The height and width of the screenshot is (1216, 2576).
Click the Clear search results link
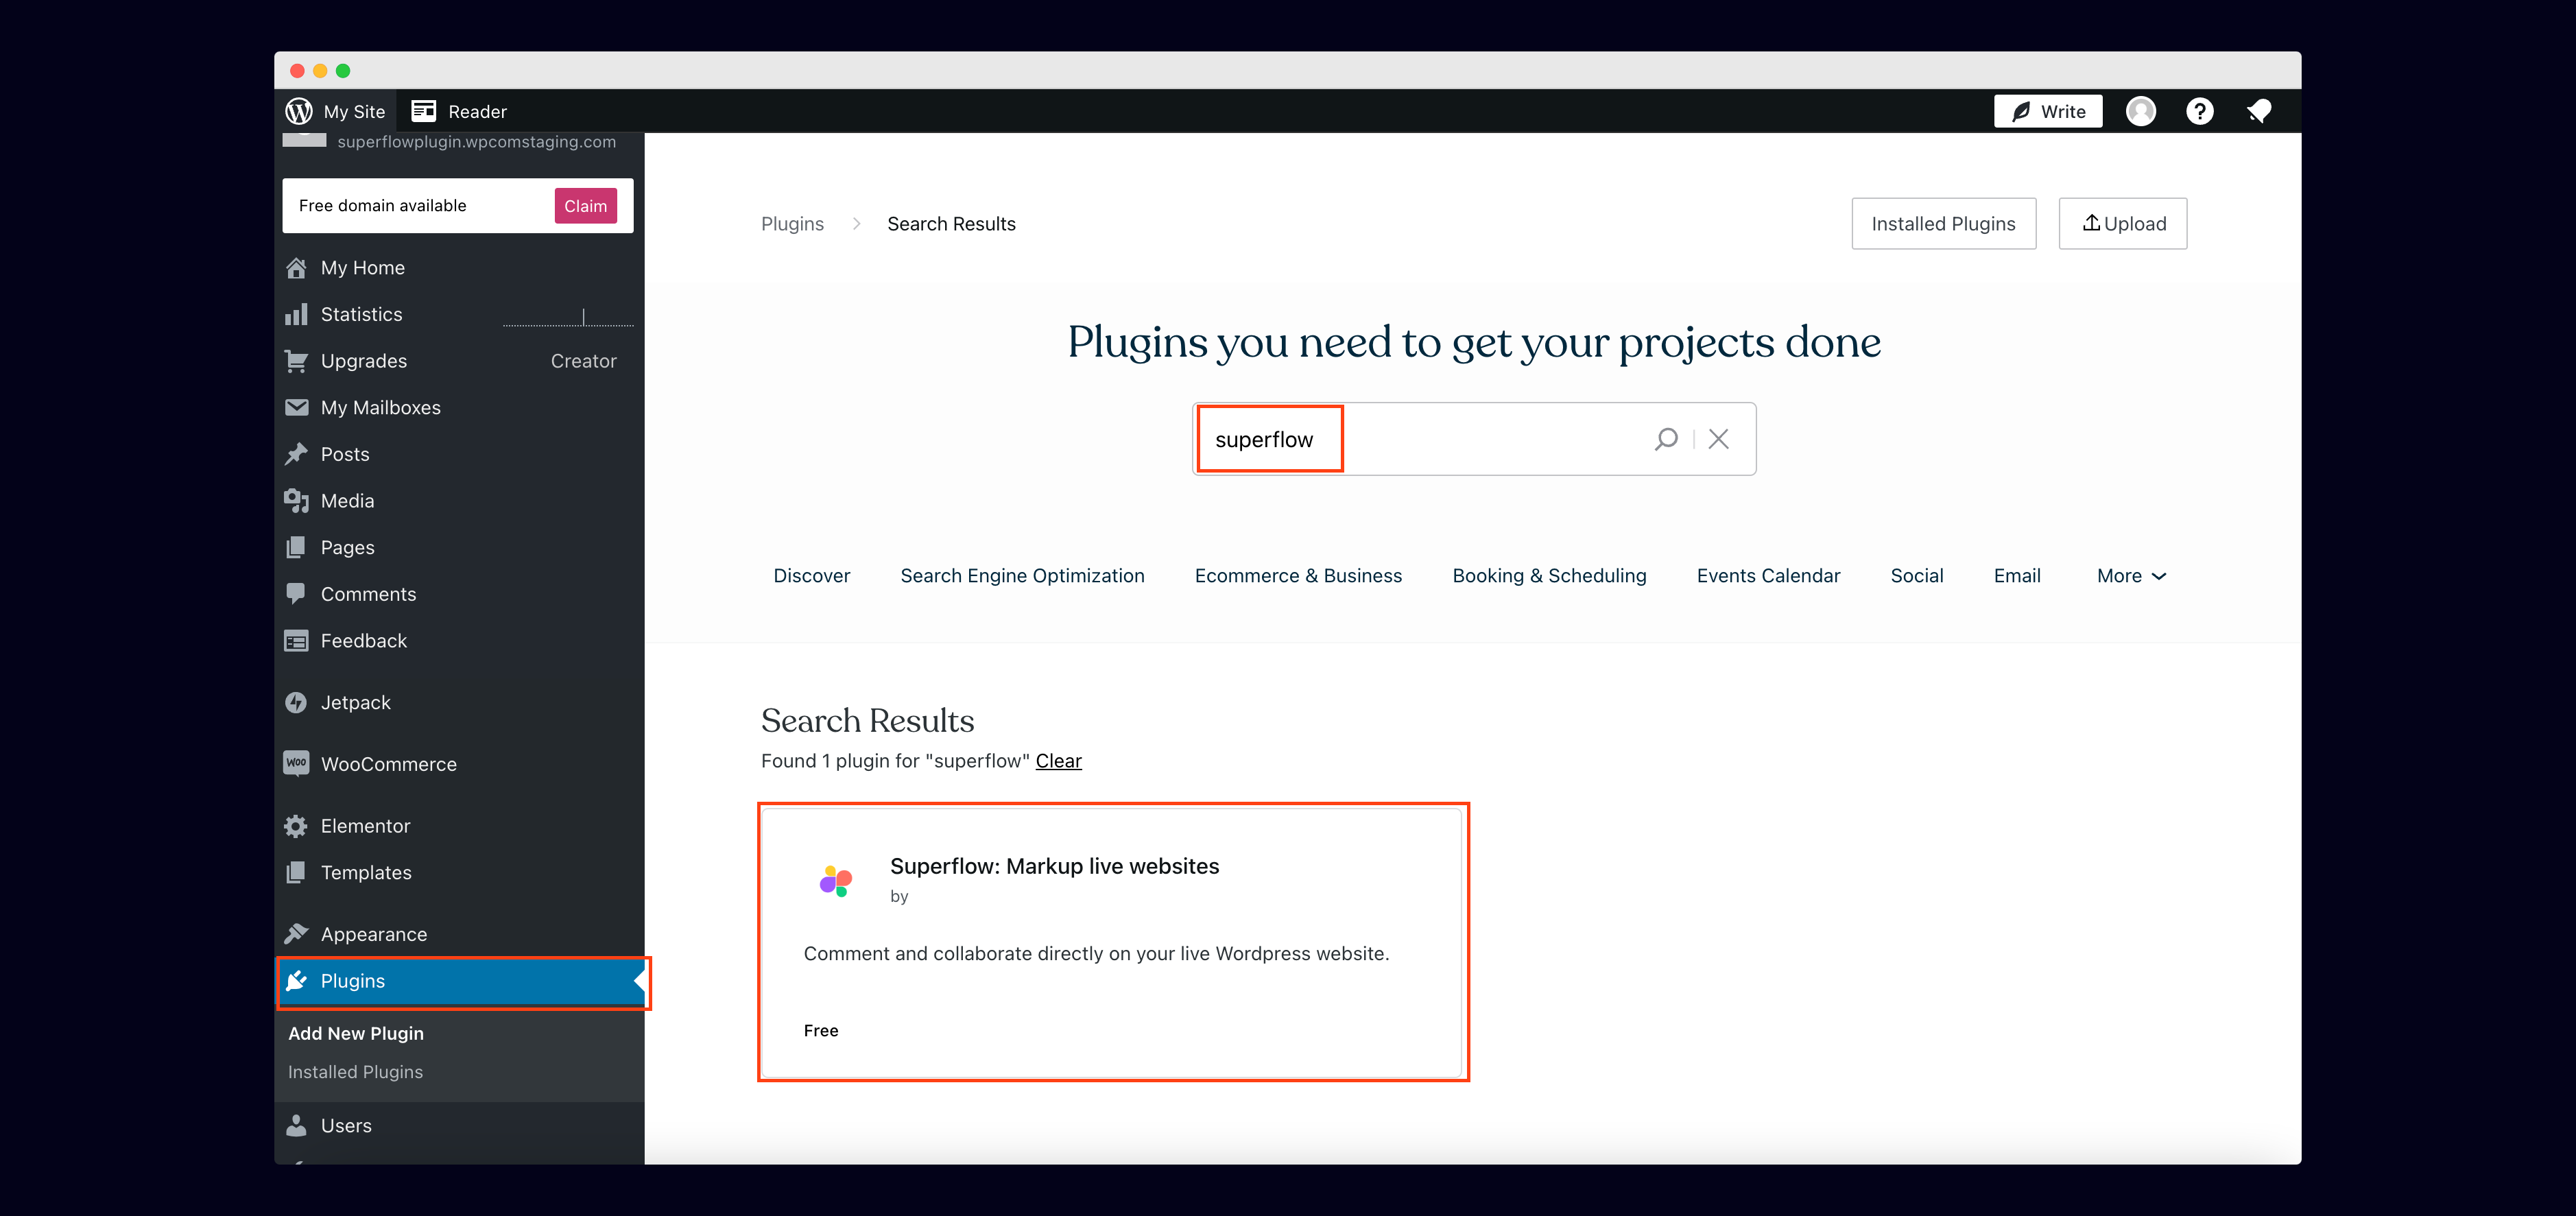point(1058,761)
